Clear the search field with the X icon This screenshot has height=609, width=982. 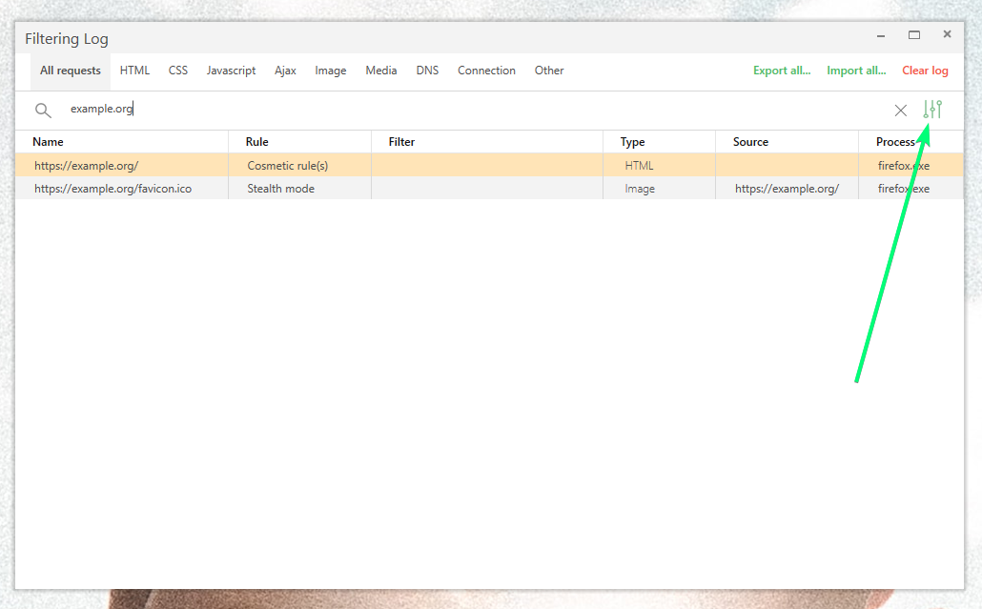click(x=900, y=110)
